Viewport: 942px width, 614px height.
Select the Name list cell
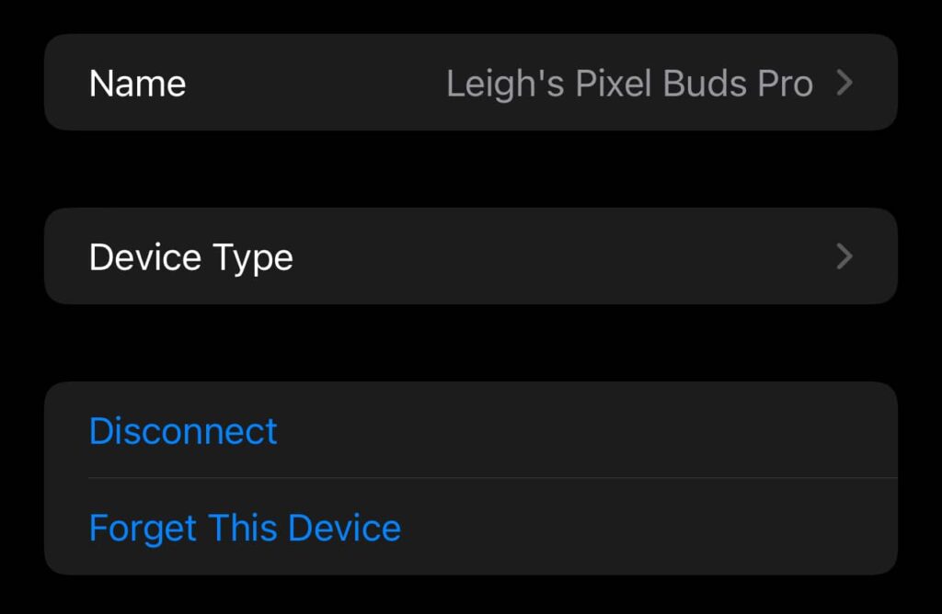tap(470, 83)
